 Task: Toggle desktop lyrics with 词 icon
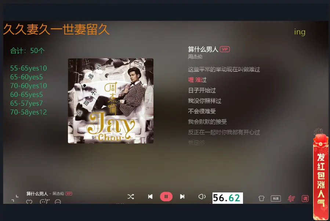click(x=305, y=198)
